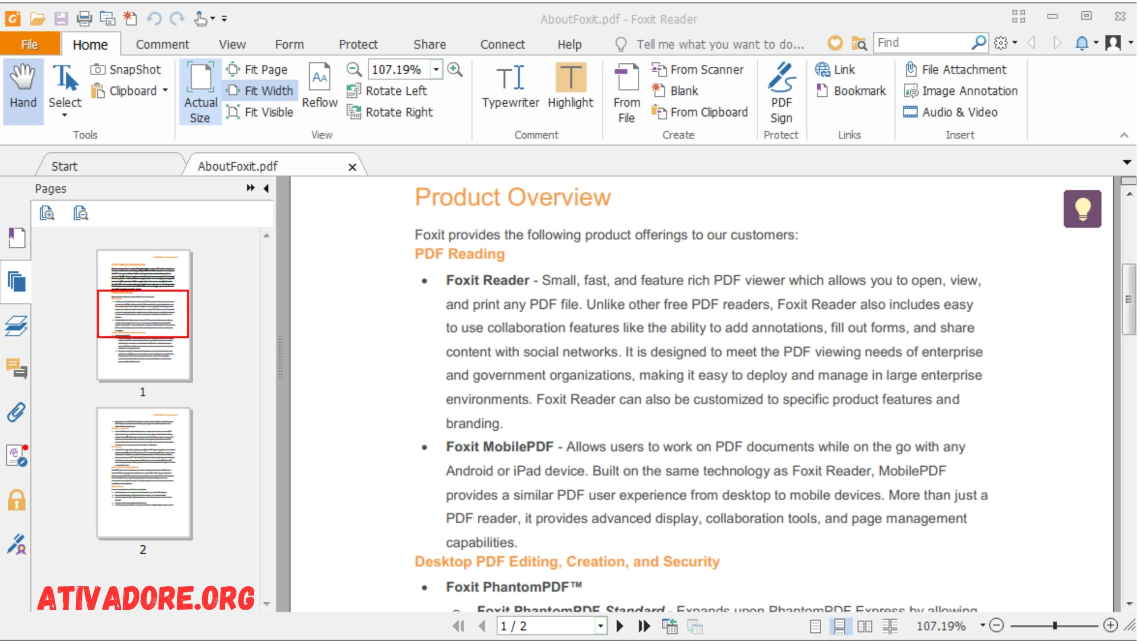This screenshot has height=641, width=1140.
Task: Click zoom out minus circle beside slider
Action: (x=996, y=626)
